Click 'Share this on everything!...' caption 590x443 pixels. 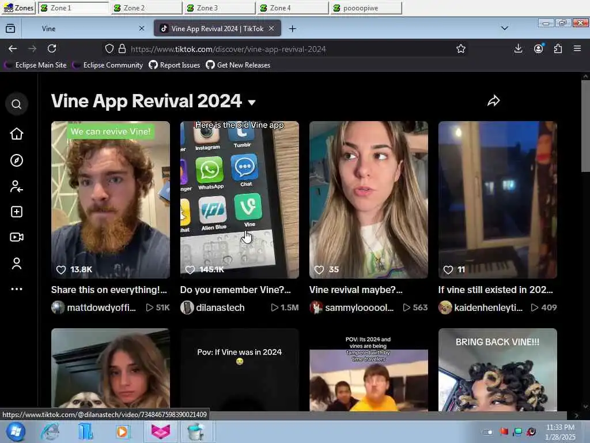coord(109,290)
